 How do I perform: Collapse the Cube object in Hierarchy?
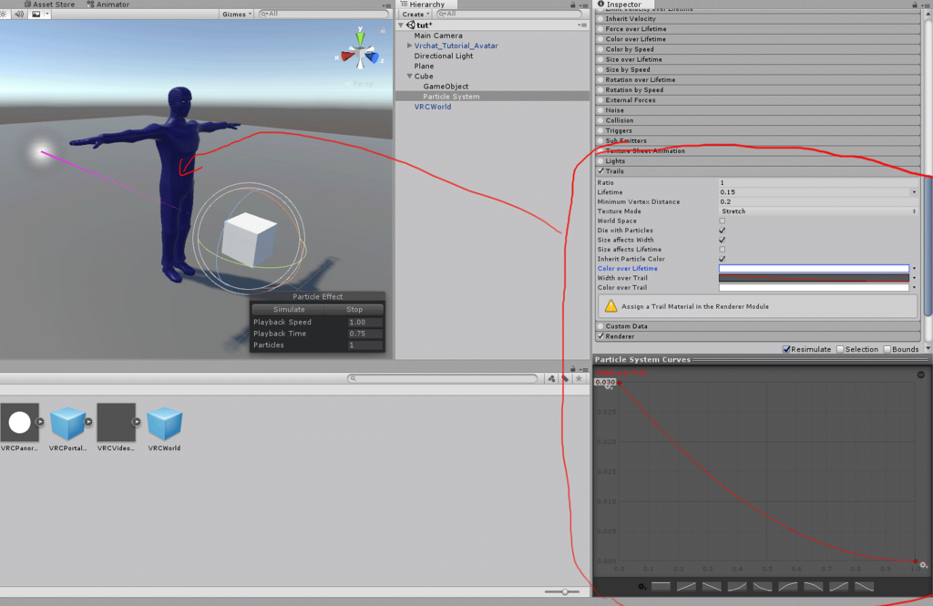tap(409, 77)
